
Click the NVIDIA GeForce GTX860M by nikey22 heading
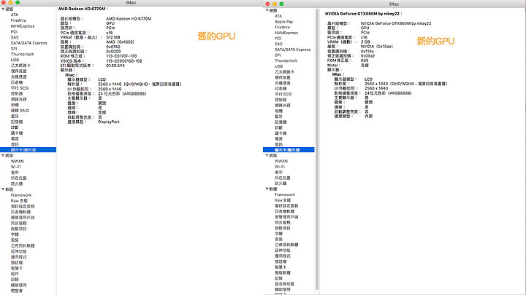click(x=363, y=14)
